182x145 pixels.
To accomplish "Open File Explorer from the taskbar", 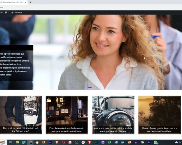I will pos(17,142).
